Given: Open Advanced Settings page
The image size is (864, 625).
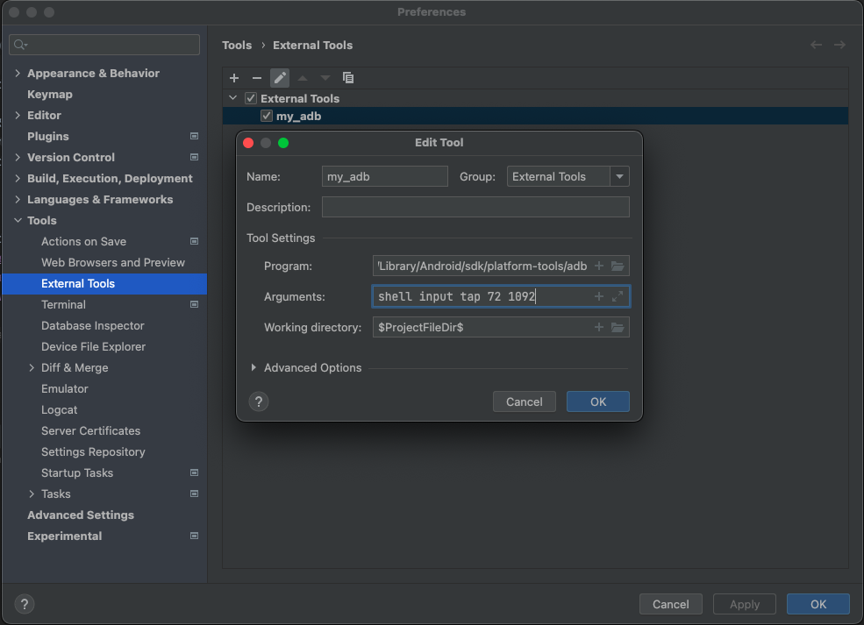Looking at the screenshot, I should coord(81,515).
